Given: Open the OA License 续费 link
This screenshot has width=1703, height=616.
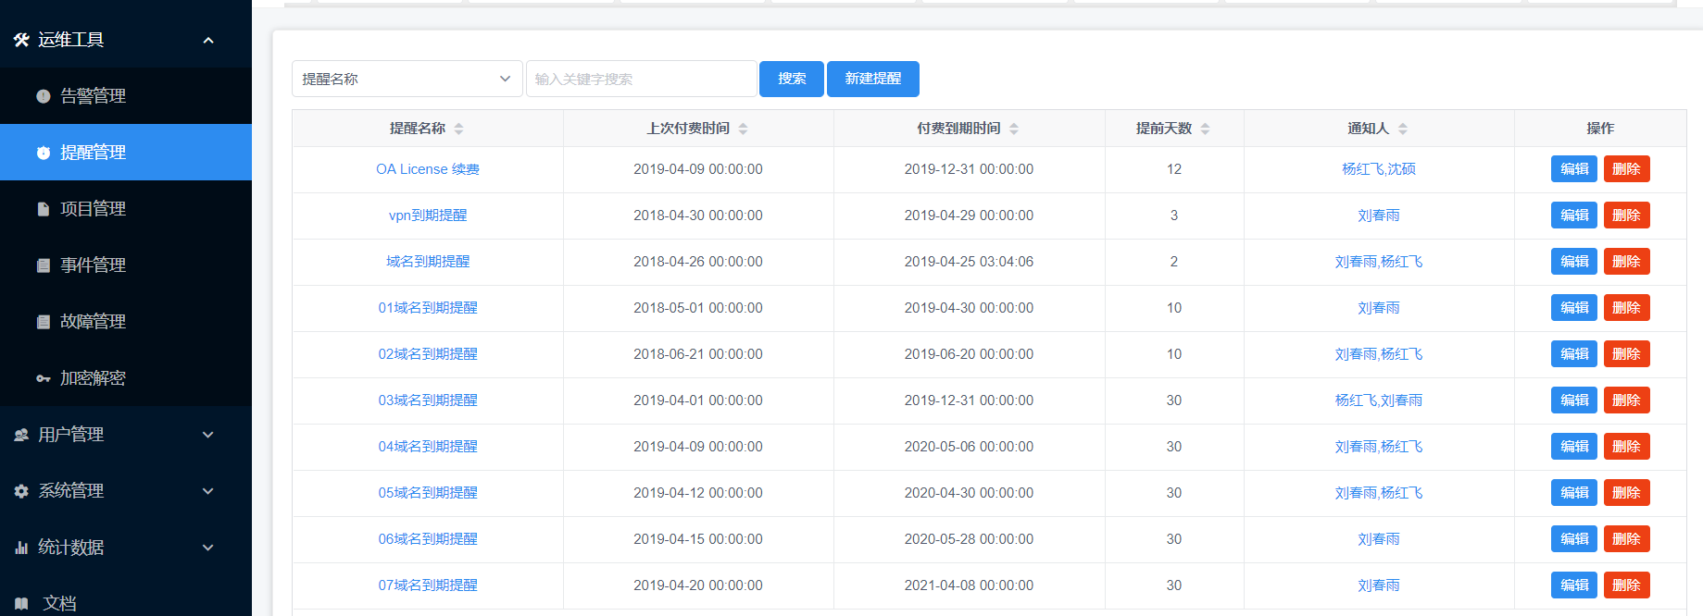Looking at the screenshot, I should click(x=428, y=169).
